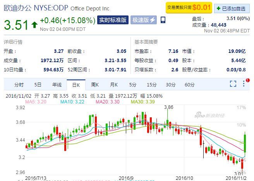Click the green plus icon on 已添加自选
Viewport: 254px width, 181px height.
tap(218, 8)
